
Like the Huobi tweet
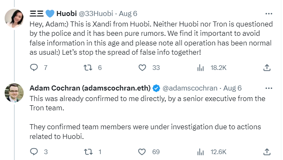pyautogui.click(x=142, y=68)
